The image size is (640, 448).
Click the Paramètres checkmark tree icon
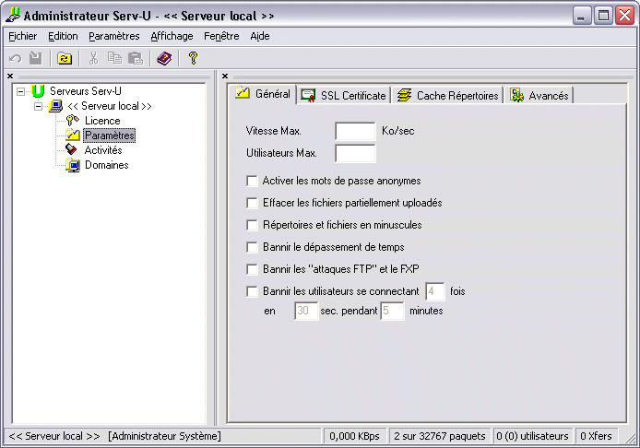tap(73, 136)
